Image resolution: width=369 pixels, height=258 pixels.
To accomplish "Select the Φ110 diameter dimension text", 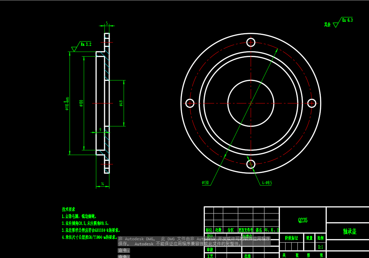I will point(67,104).
